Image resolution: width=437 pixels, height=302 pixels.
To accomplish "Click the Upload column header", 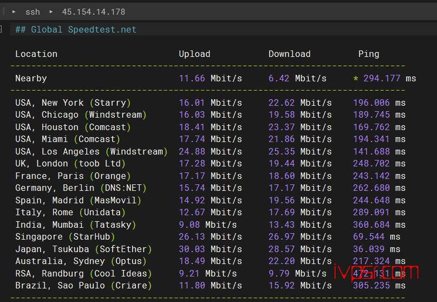I will coord(194,54).
